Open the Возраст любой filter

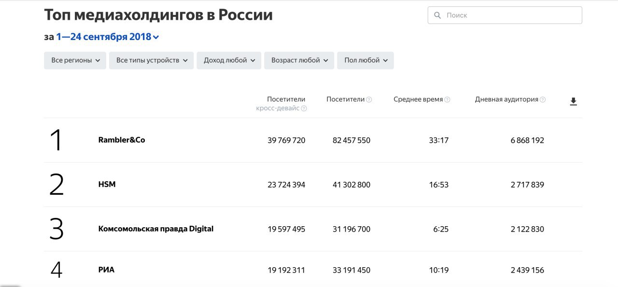pos(298,60)
